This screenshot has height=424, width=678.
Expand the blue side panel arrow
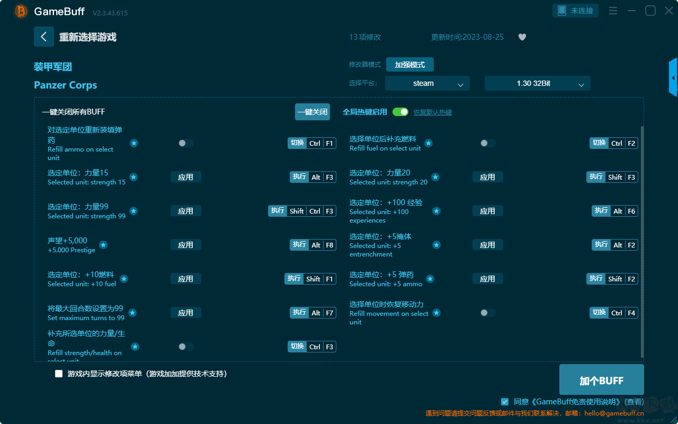point(673,77)
